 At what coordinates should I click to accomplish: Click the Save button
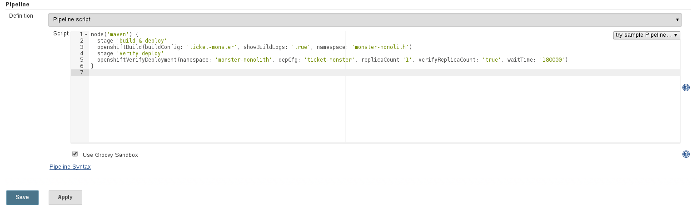click(22, 198)
